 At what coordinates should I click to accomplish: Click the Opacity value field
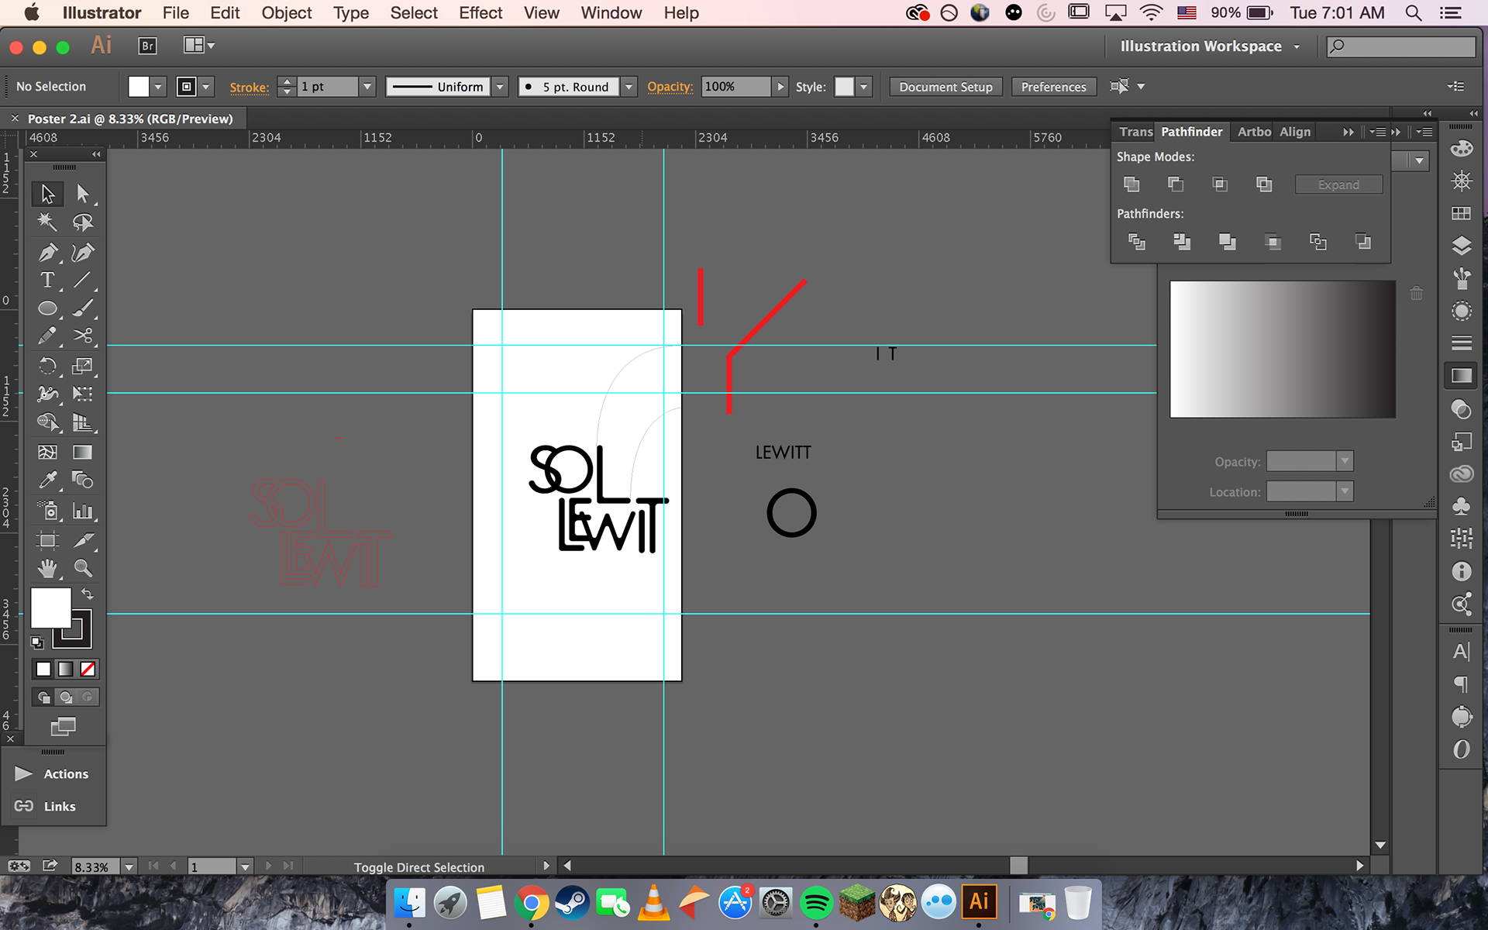(736, 87)
